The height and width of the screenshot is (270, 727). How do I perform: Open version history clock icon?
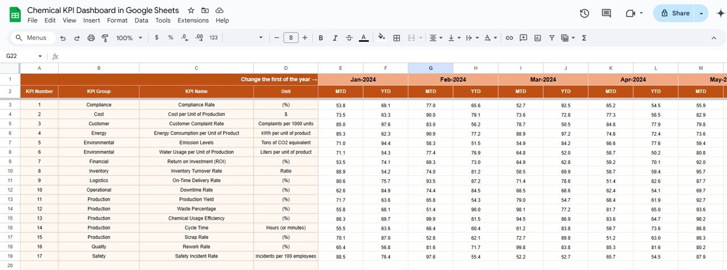click(x=584, y=13)
